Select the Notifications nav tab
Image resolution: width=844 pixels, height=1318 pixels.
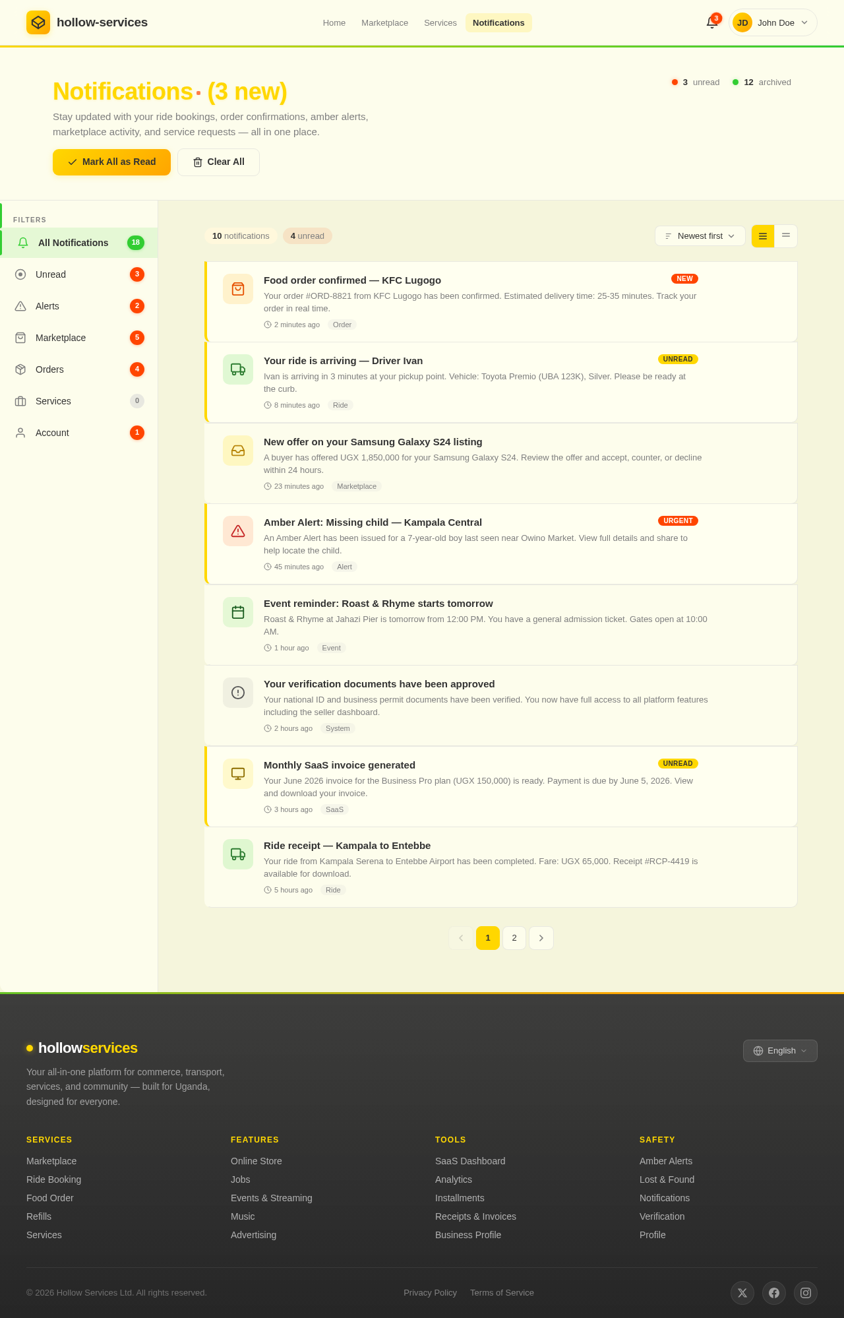[498, 22]
